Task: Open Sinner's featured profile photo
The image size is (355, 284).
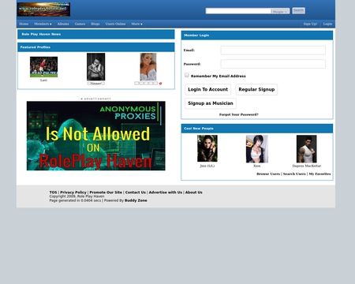Action: (x=96, y=66)
